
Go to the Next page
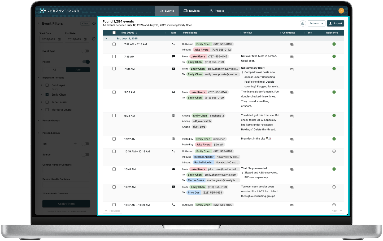337,211
